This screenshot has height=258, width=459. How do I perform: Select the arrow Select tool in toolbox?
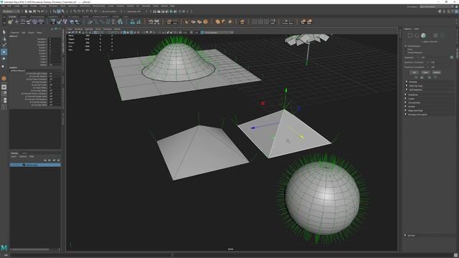pyautogui.click(x=4, y=32)
